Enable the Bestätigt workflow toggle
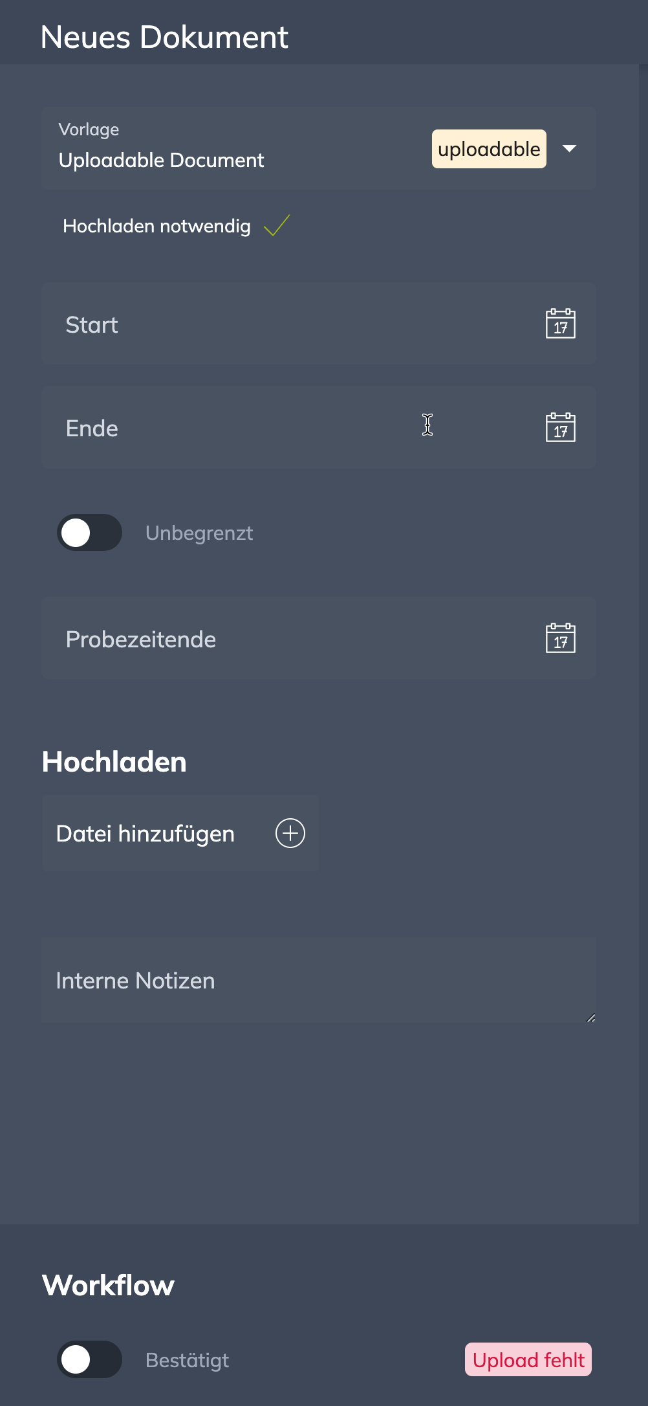The width and height of the screenshot is (648, 1406). pos(89,1359)
